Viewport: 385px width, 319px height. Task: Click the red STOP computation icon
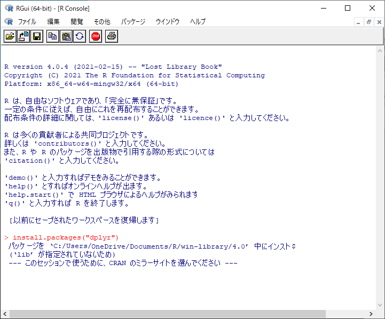[96, 36]
